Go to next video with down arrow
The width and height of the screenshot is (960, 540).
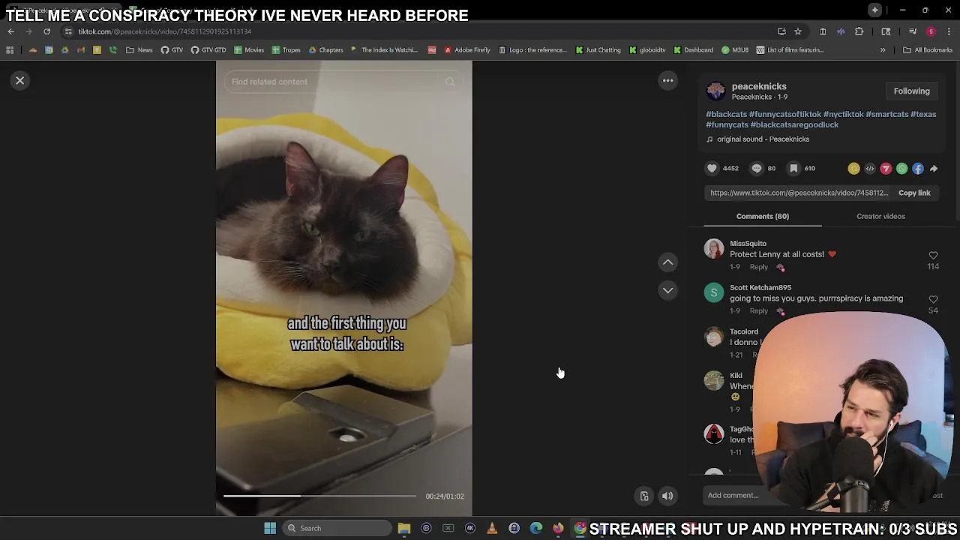click(x=667, y=290)
